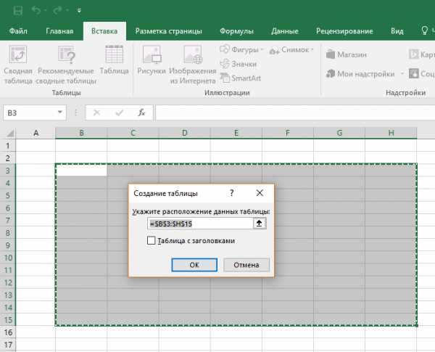
Task: Click the collapse dialog range selector icon
Action: [260, 224]
